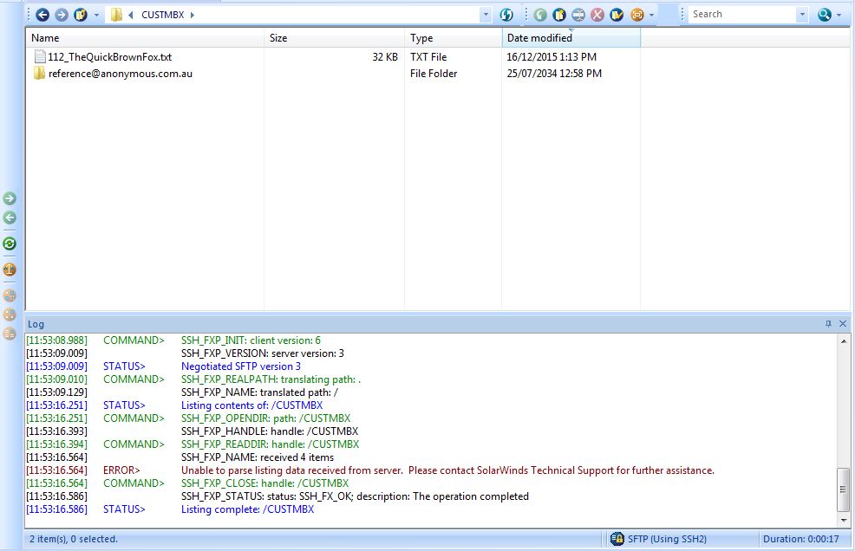Click the CUSTMBX breadcrumb label

[x=163, y=15]
